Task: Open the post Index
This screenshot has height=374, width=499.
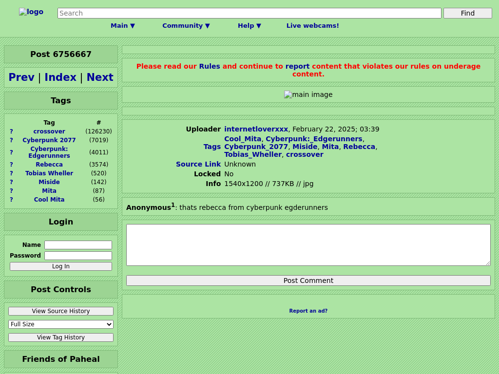Action: click(60, 77)
